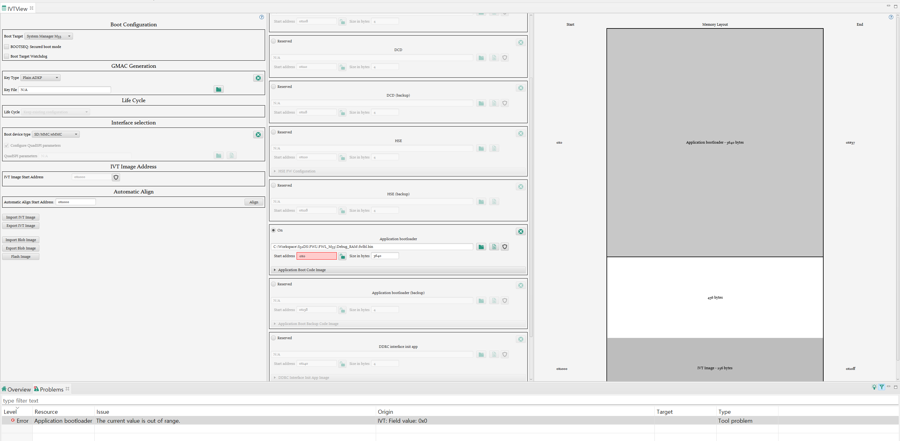Image resolution: width=900 pixels, height=441 pixels.
Task: Open the Key File folder browser
Action: tap(218, 89)
